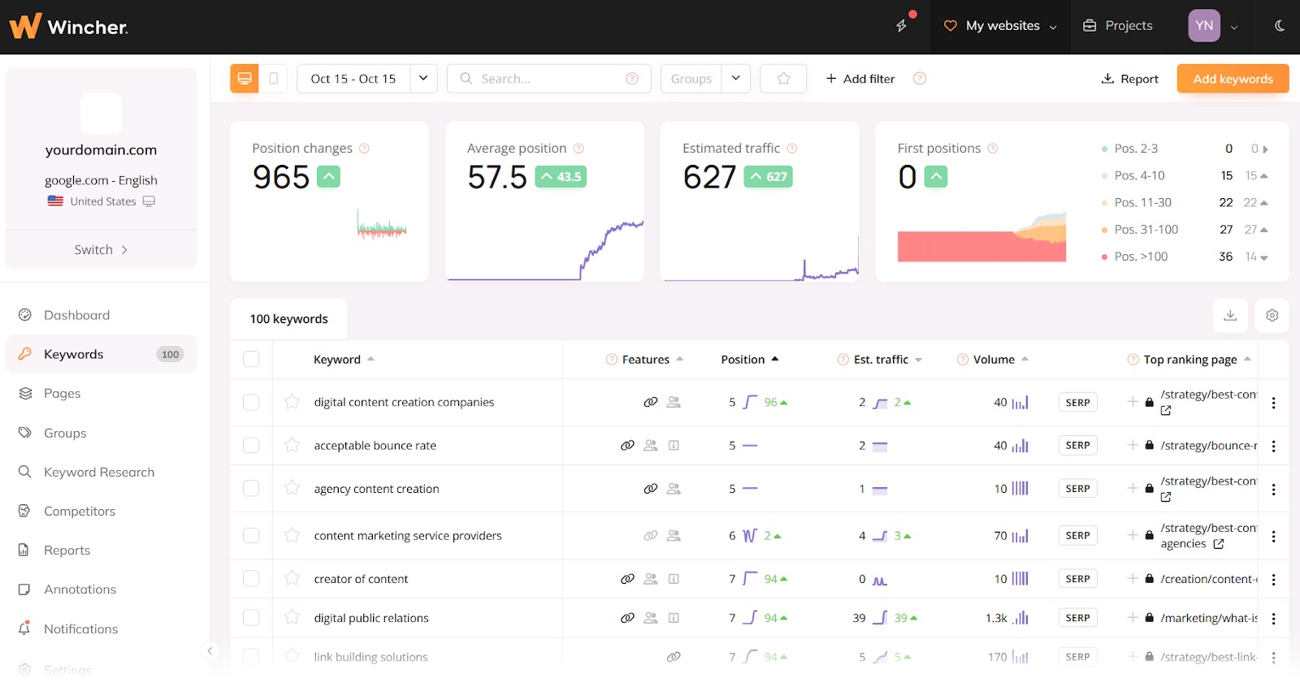Expand the Oct 15 date range dropdown
The height and width of the screenshot is (691, 1300).
[423, 79]
